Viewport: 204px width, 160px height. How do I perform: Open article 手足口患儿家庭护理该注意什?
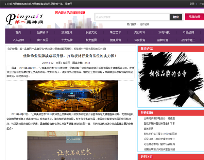pyautogui.click(x=159, y=139)
